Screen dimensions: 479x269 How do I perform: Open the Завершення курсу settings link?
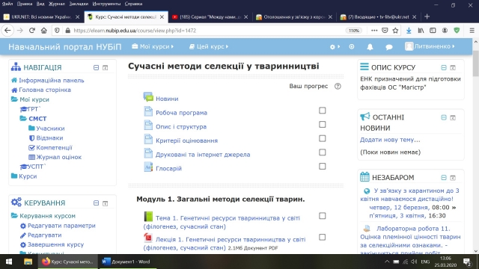pyautogui.click(x=55, y=244)
